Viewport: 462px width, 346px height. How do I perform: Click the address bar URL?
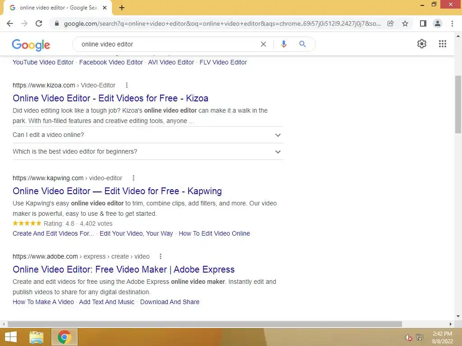point(222,23)
